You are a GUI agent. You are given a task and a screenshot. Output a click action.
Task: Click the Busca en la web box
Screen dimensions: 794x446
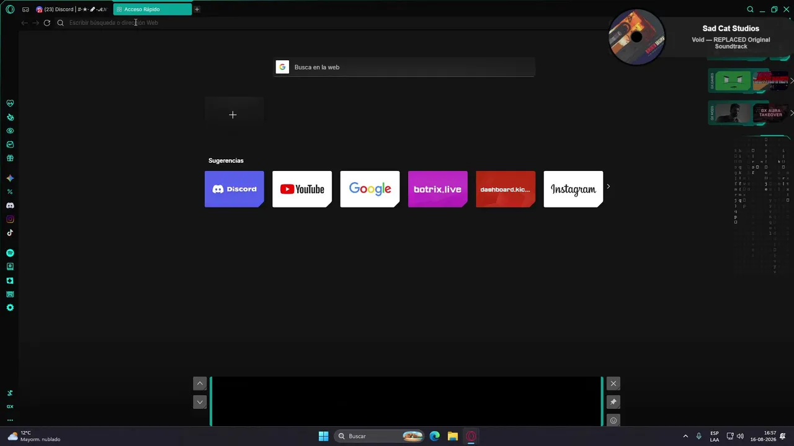click(404, 67)
